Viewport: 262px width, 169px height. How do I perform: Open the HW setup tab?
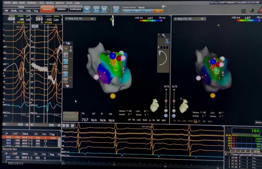click(6, 11)
